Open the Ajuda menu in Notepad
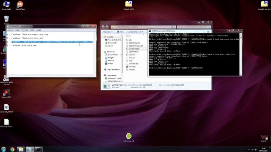The width and height of the screenshot is (271, 152). [x=39, y=30]
